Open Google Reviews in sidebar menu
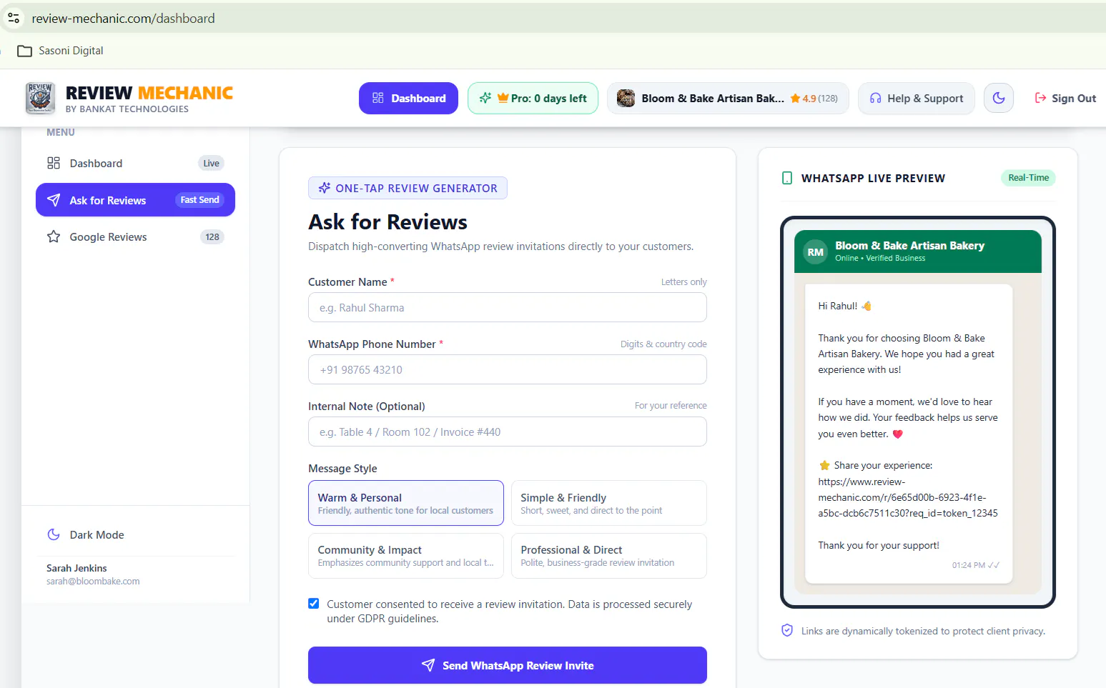 [135, 236]
